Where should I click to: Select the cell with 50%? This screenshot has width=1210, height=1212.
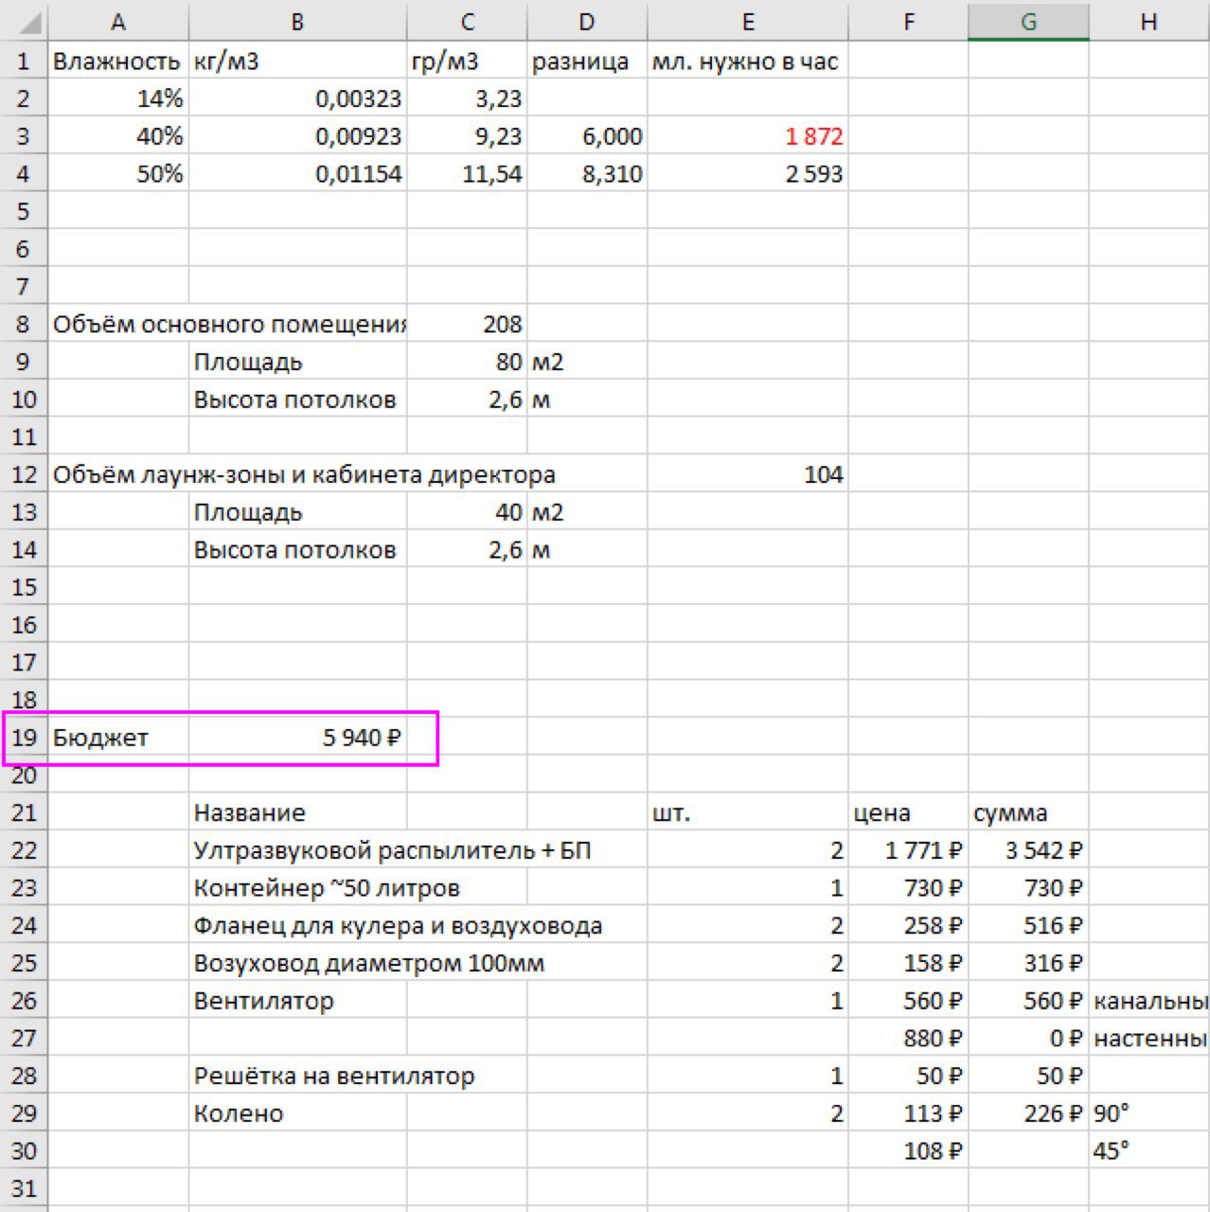(117, 174)
